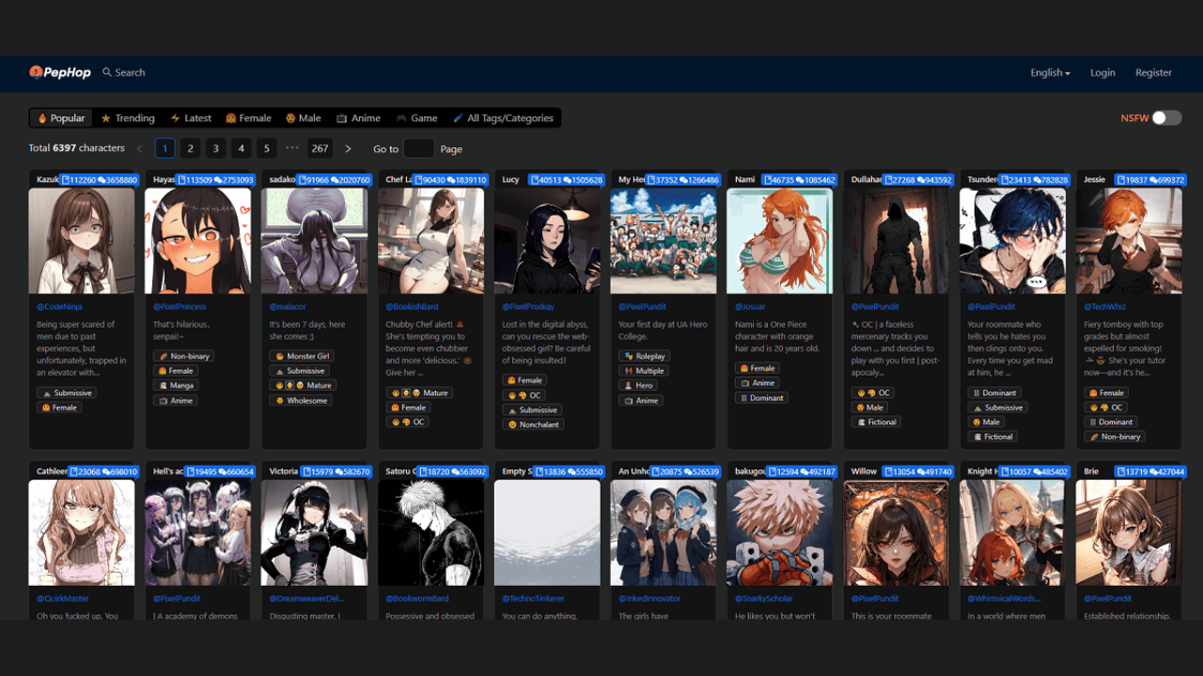Click the Wholesome tag on sadako card
This screenshot has height=676, width=1203.
301,400
